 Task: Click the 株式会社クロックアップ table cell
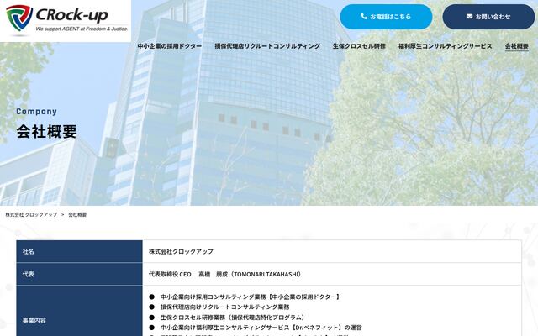332,251
